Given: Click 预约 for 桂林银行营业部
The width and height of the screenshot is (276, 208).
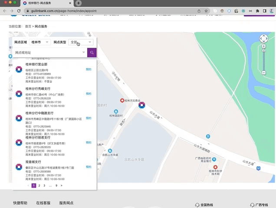Looking at the screenshot, I should 89,69.
